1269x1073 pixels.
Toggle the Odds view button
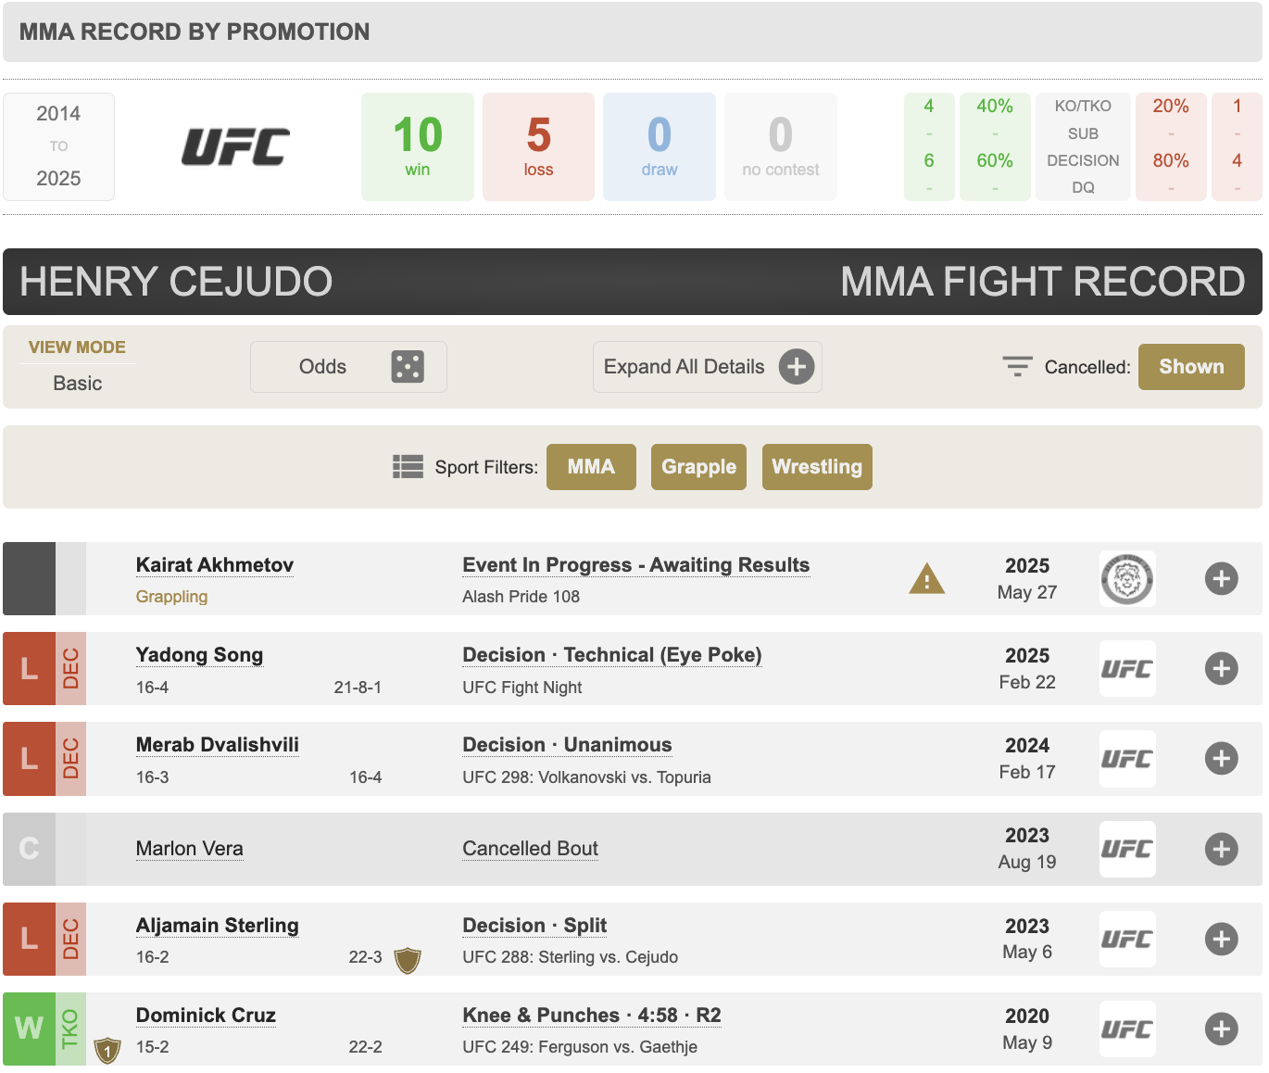coord(348,367)
